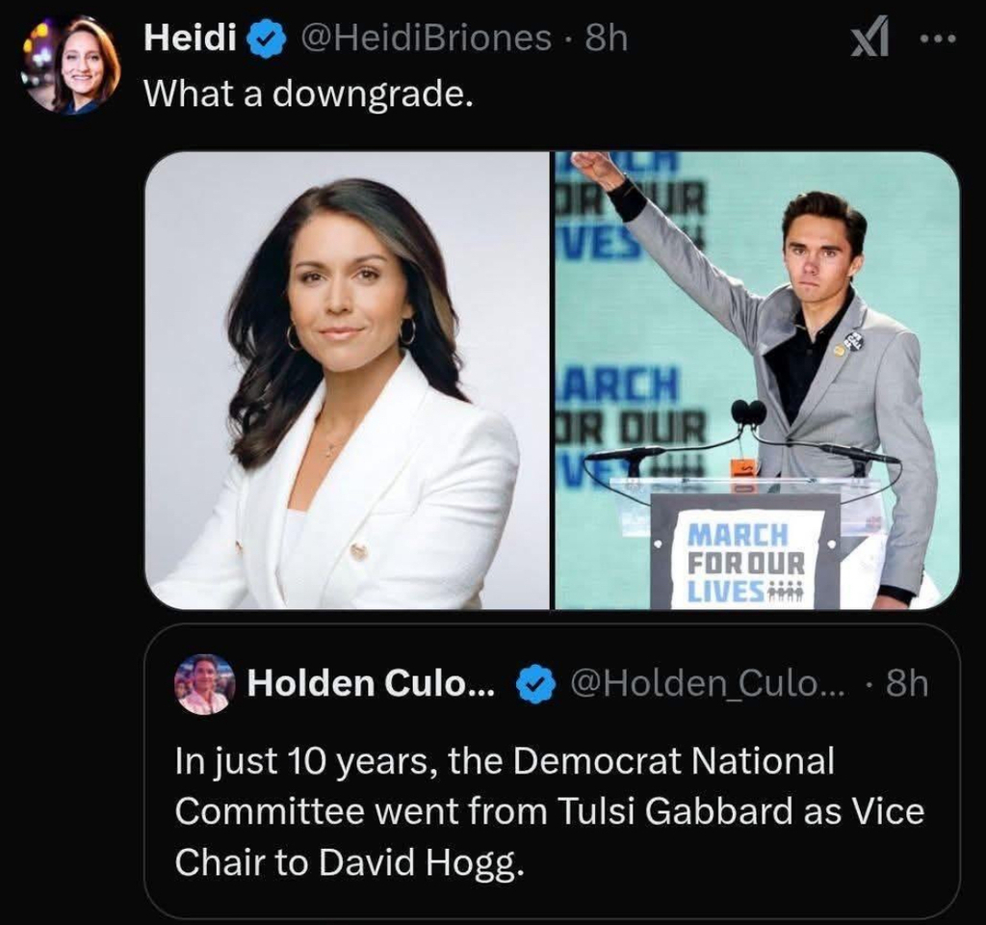
Task: Open the quoted post starting "In just 10 years"
Action: tap(549, 811)
